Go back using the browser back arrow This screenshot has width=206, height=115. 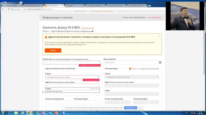(x=3, y=9)
